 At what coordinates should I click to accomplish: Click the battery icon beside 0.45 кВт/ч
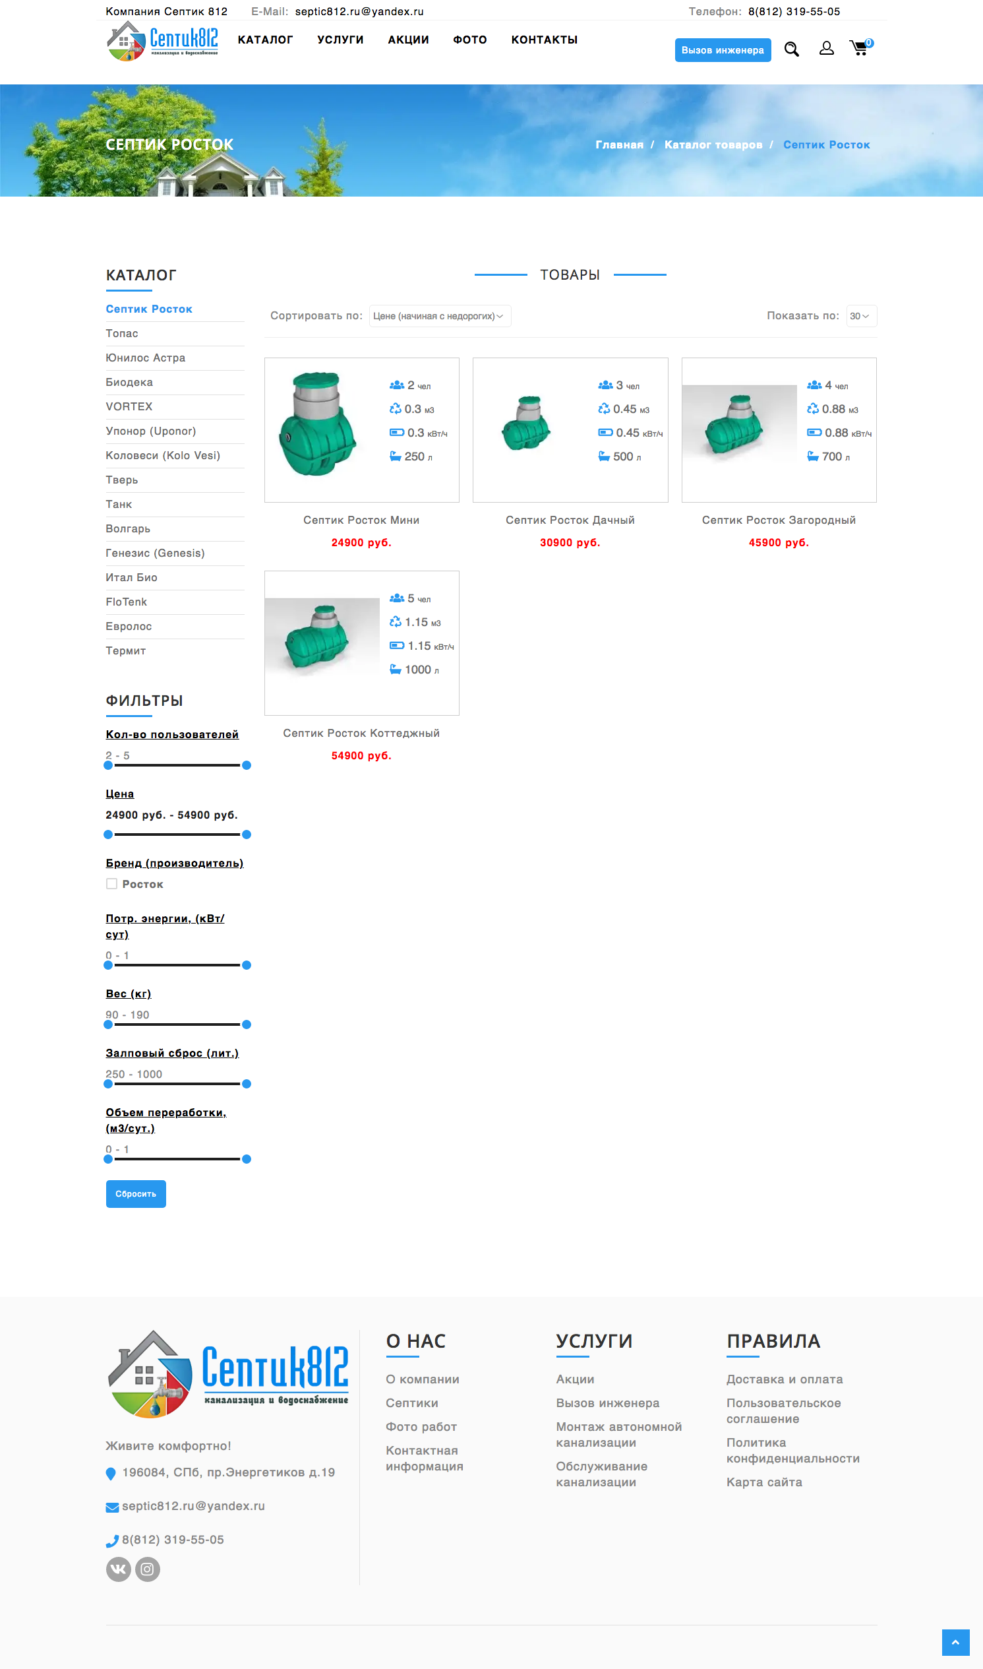(605, 432)
